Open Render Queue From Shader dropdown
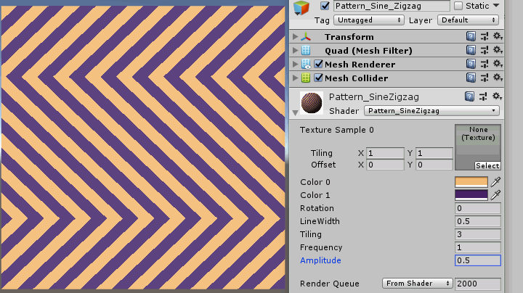523x293 pixels. [x=417, y=284]
